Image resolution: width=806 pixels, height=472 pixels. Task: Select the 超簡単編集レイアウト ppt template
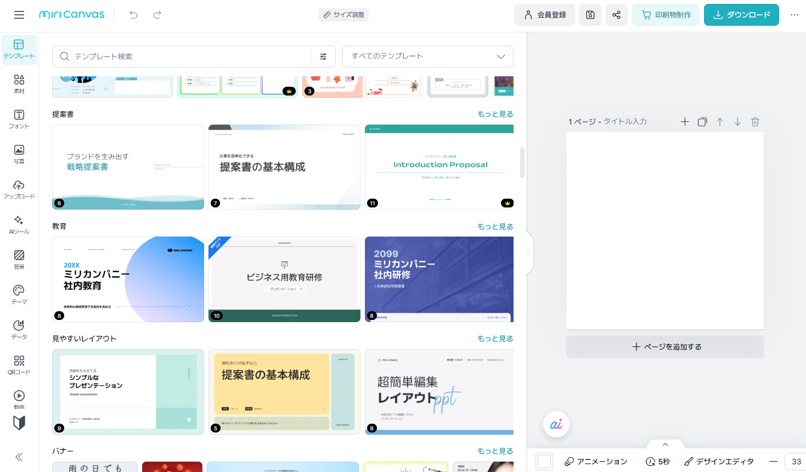pyautogui.click(x=439, y=392)
